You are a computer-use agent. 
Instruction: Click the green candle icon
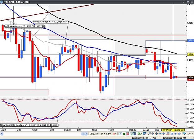tap(124, 134)
